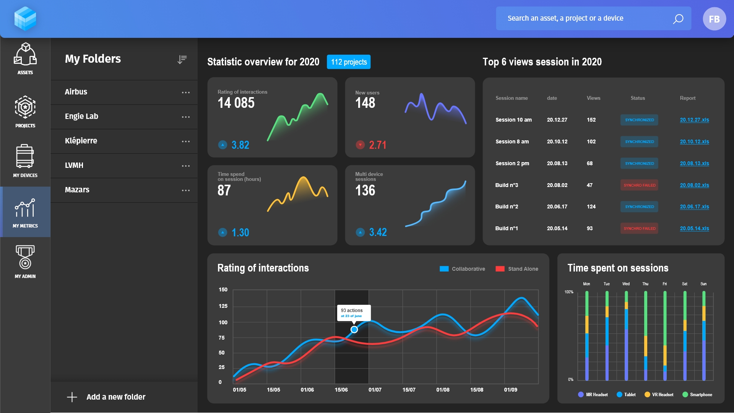Open Engie Lab folder options menu

[x=186, y=117]
